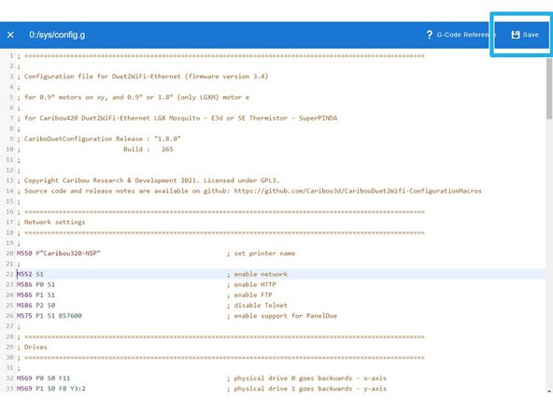Click the line M552 S1
This screenshot has height=415, width=553.
point(30,274)
